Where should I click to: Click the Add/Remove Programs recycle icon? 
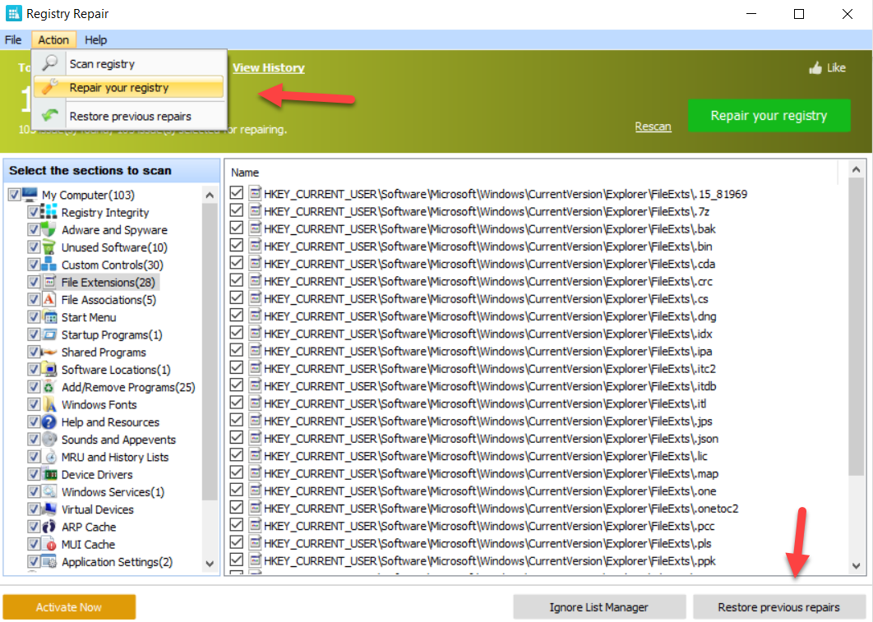(x=49, y=387)
